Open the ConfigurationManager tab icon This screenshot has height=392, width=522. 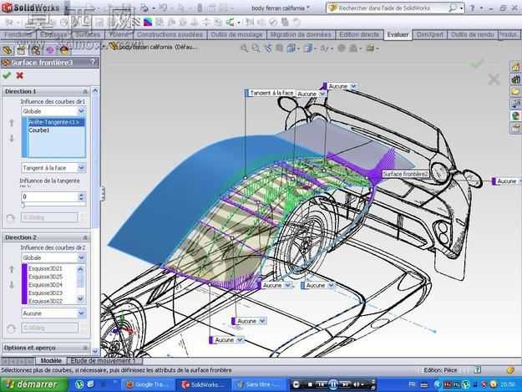35,50
